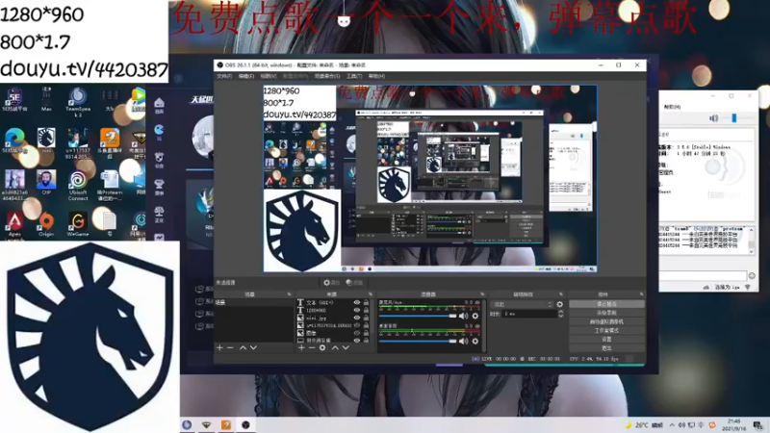Open source 属性 properties gear button
Screen dimensions: 770x433
(x=331, y=283)
